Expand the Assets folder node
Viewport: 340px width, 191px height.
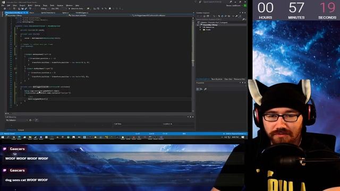point(200,30)
